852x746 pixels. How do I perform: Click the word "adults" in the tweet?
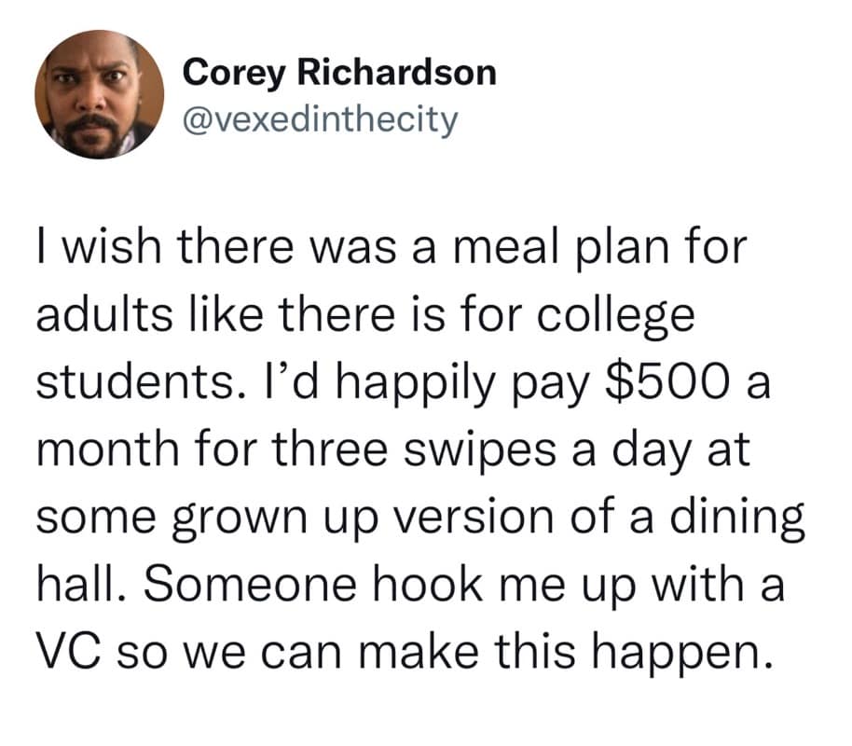96,319
